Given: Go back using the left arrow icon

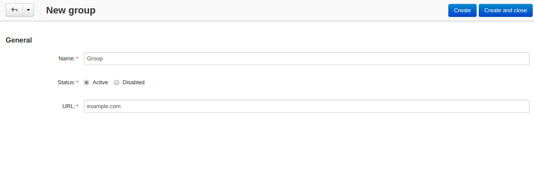Looking at the screenshot, I should pos(14,10).
